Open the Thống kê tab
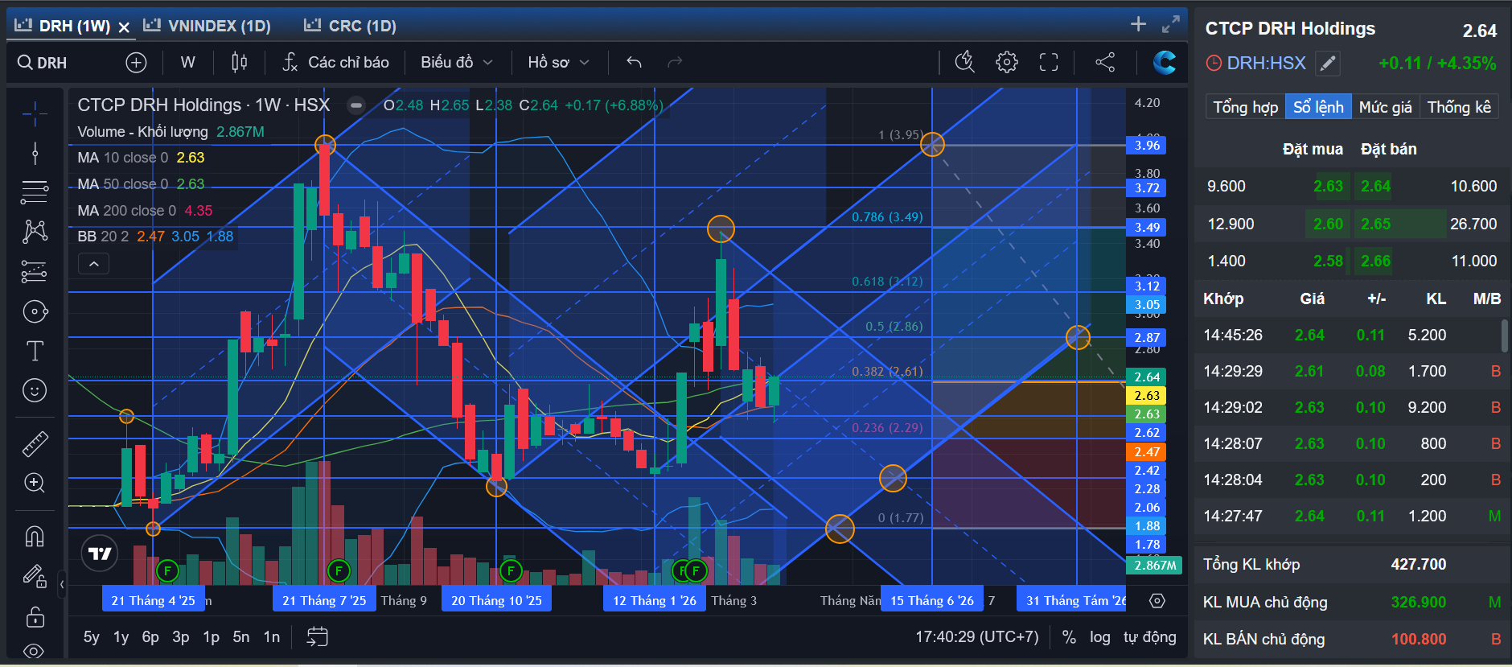This screenshot has height=667, width=1512. (x=1459, y=107)
